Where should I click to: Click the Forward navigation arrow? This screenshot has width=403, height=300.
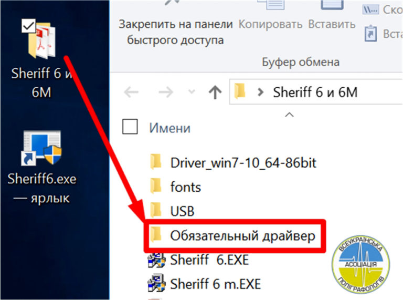[166, 92]
